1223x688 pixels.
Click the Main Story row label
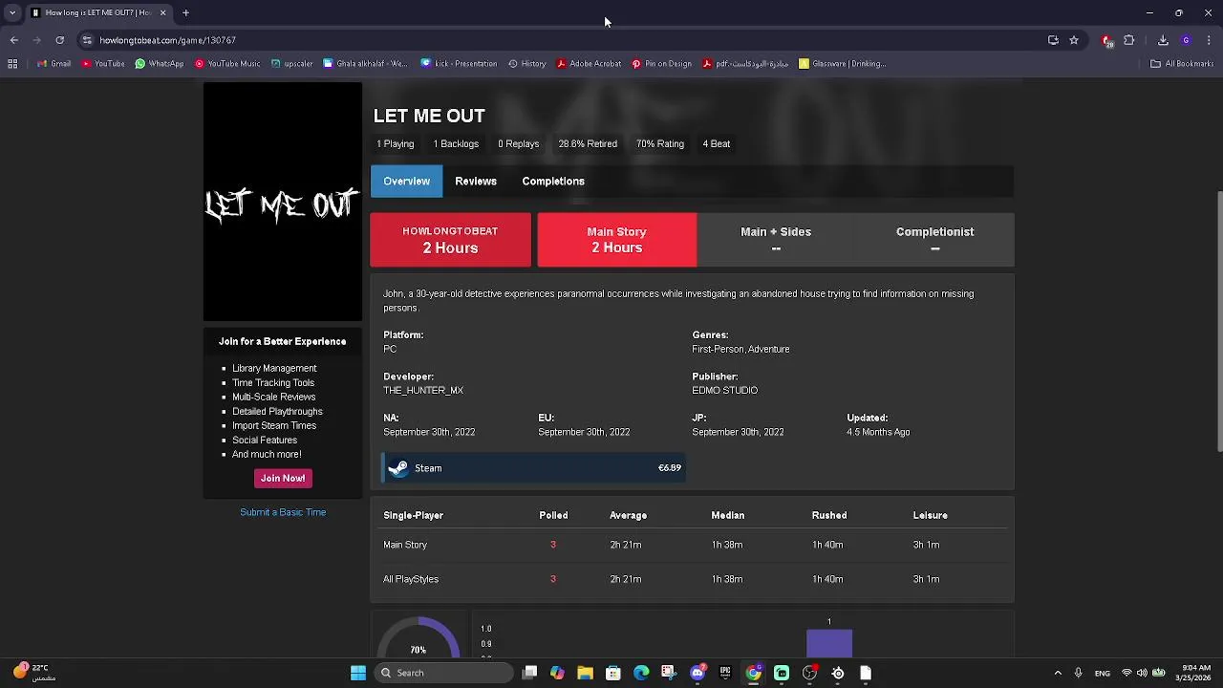click(405, 545)
